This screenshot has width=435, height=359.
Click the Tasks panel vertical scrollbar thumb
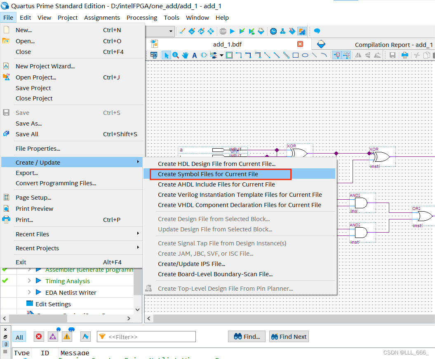137,281
